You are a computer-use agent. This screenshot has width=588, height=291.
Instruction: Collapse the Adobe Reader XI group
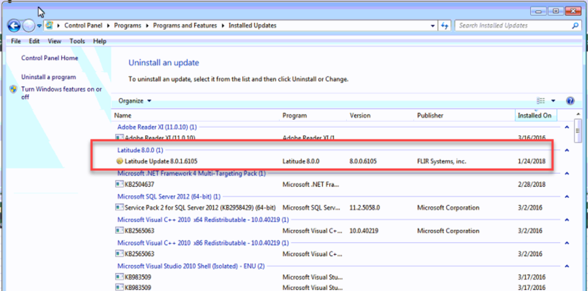[x=567, y=127]
